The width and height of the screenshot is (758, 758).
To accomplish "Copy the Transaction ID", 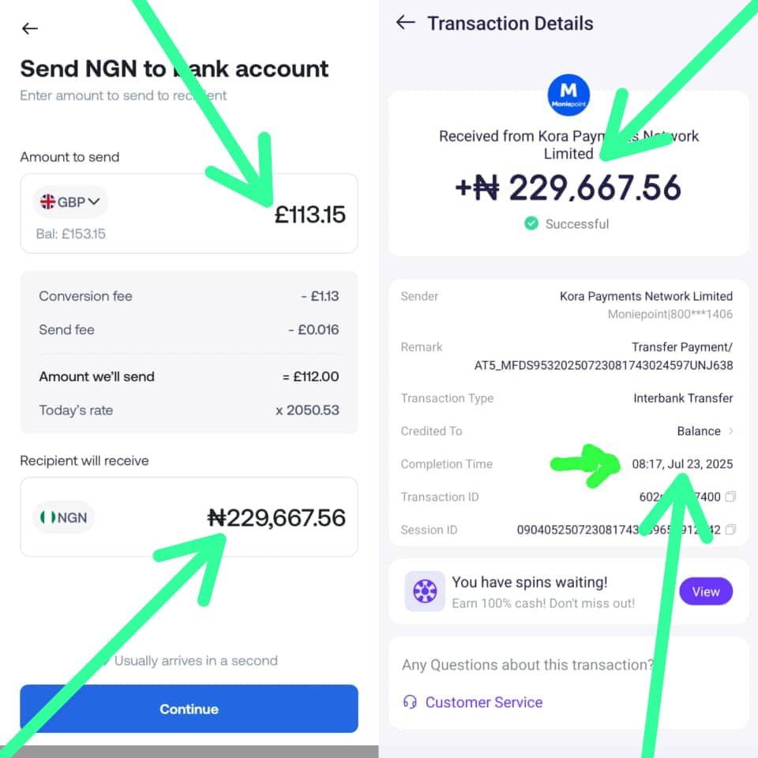I will (x=731, y=497).
